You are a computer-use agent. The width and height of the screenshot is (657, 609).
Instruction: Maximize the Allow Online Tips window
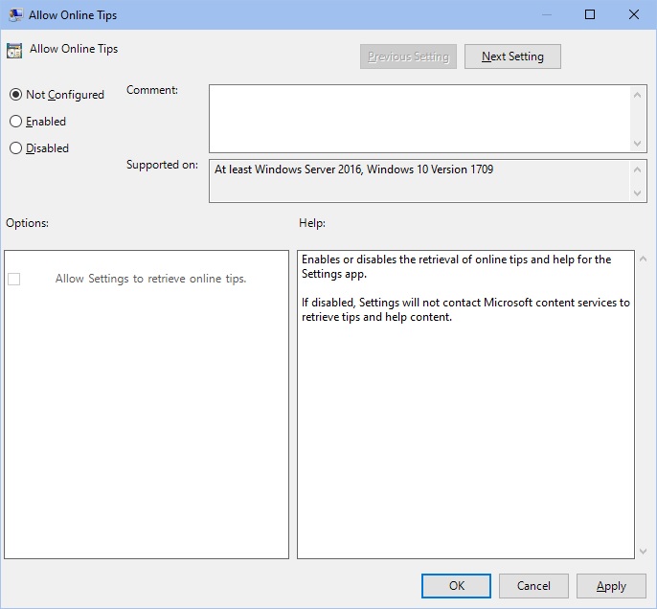tap(590, 14)
